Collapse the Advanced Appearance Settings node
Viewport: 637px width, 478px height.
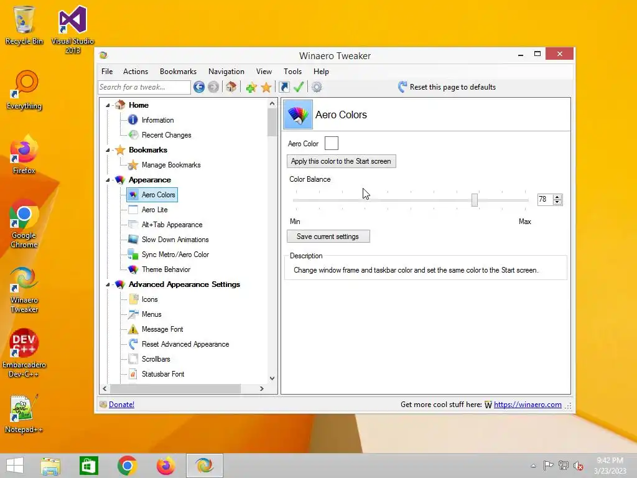click(108, 284)
